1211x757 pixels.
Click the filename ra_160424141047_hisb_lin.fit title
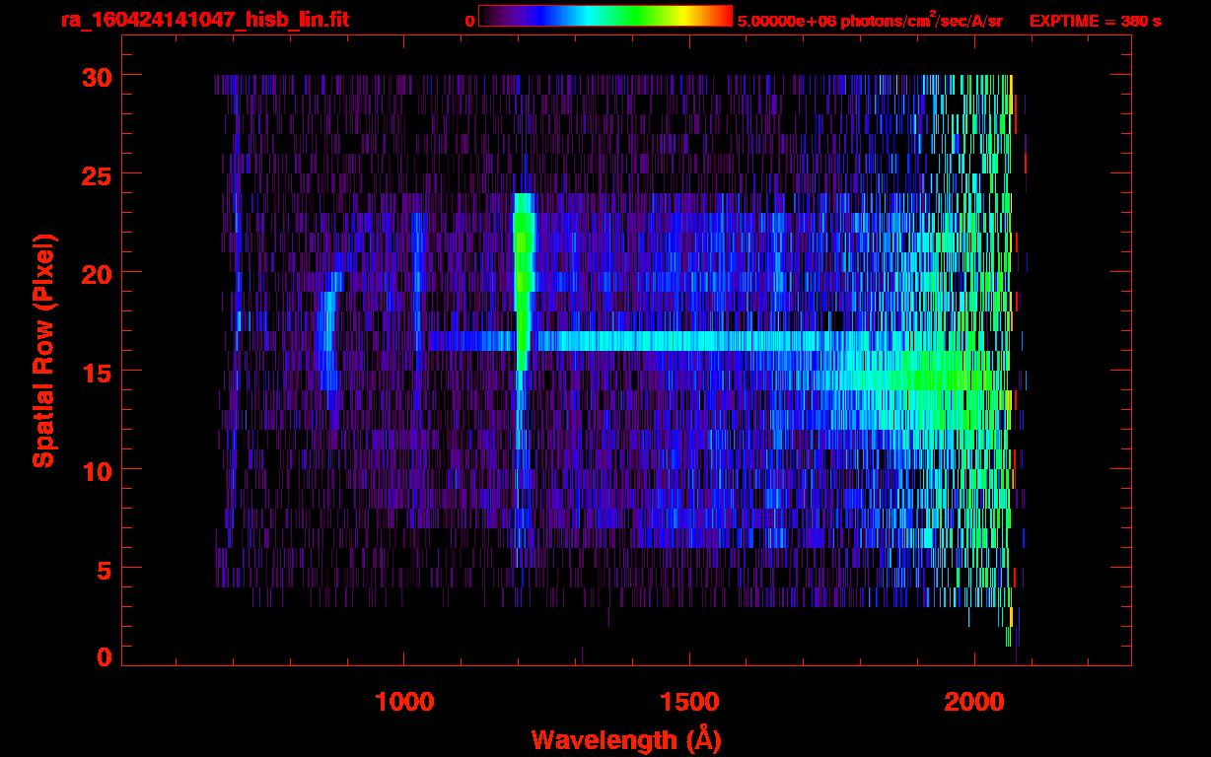[204, 20]
